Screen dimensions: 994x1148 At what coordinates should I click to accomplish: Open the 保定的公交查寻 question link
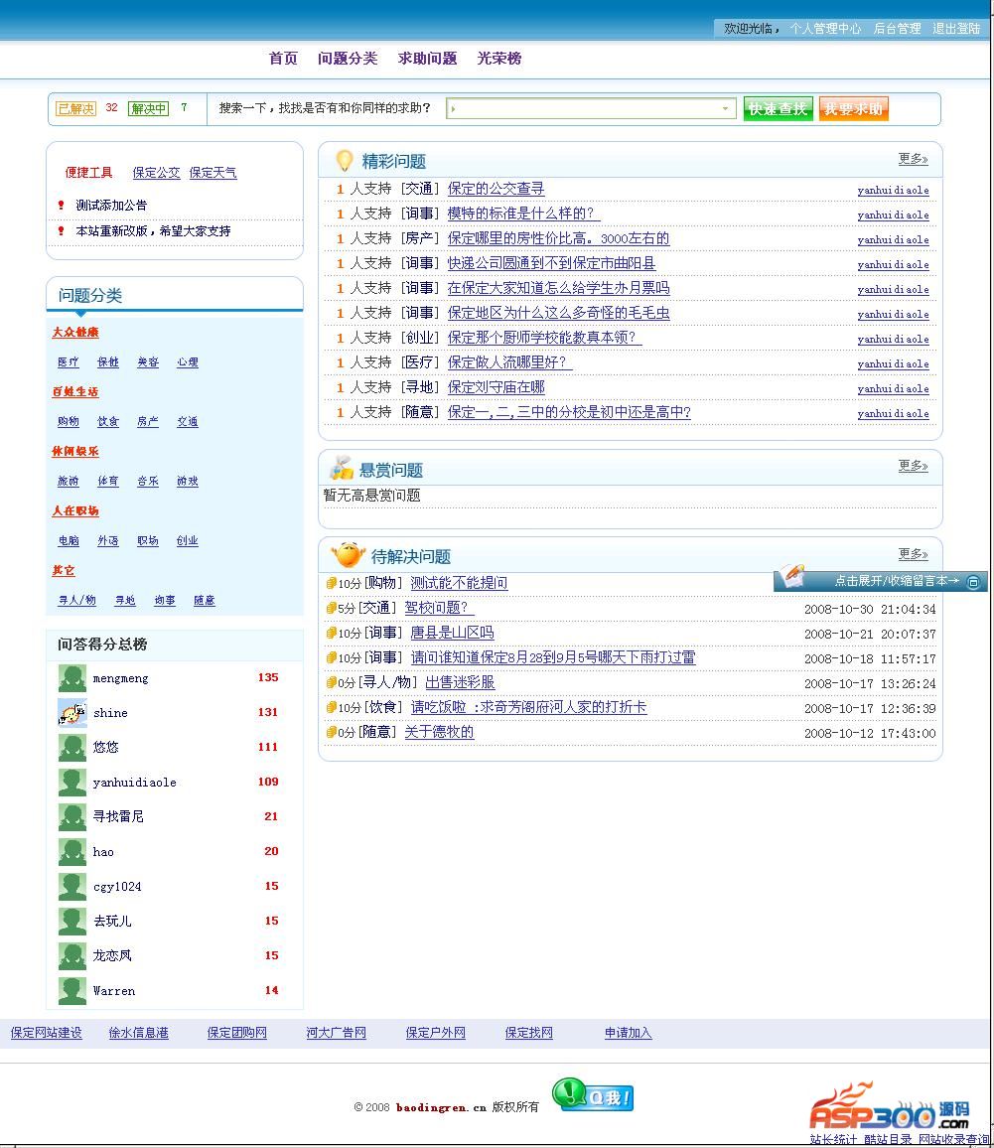[496, 189]
